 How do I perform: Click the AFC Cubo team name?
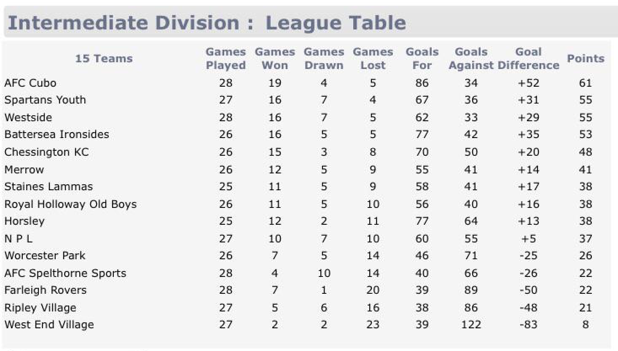coord(30,83)
